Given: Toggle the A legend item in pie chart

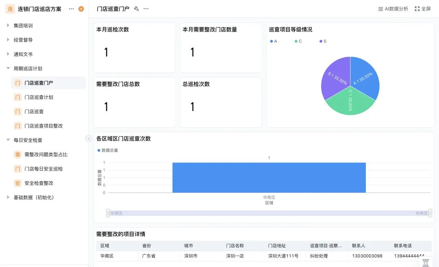Looking at the screenshot, I should tap(274, 41).
